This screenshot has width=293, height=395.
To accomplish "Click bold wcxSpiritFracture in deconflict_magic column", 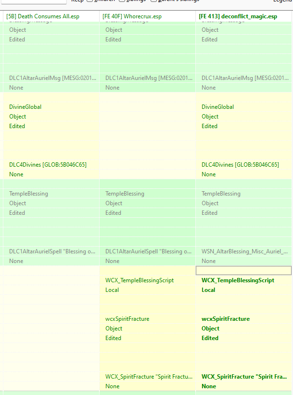I will (x=226, y=319).
